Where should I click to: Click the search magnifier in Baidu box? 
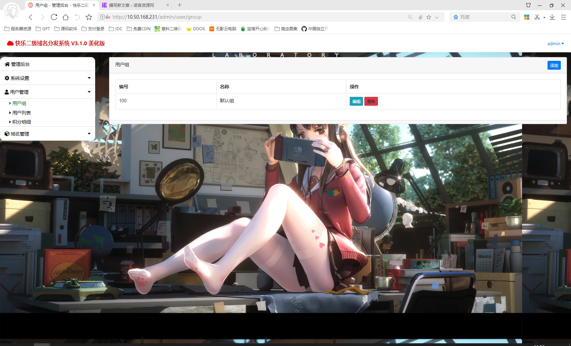coord(514,17)
